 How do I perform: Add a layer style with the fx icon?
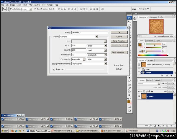tap(151, 126)
